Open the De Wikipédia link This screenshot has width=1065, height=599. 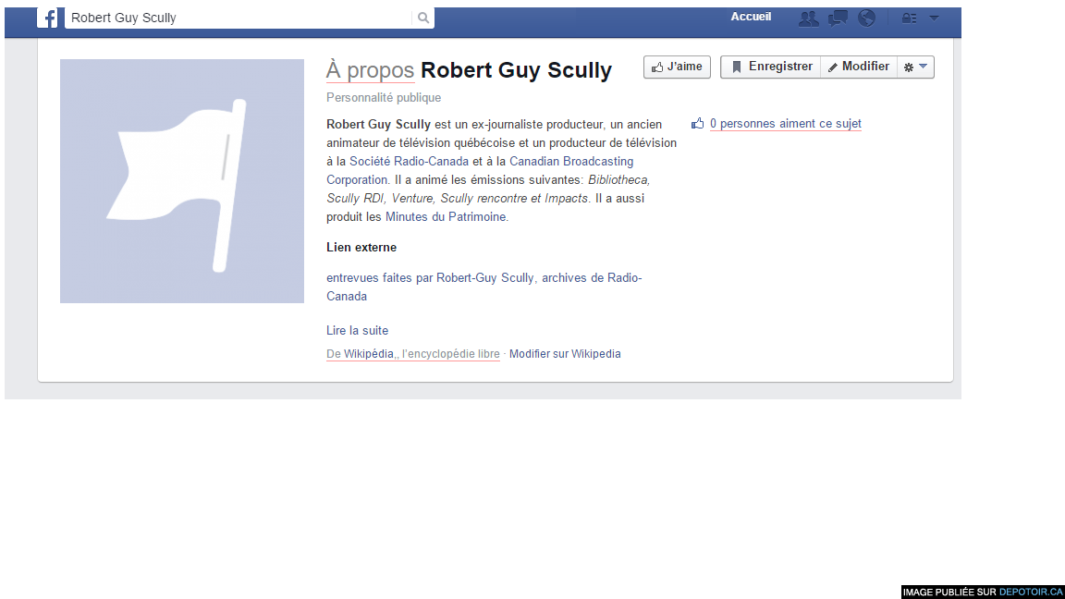[413, 354]
